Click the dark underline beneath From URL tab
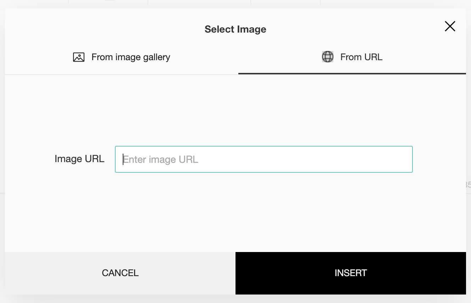The height and width of the screenshot is (303, 471). 352,73
